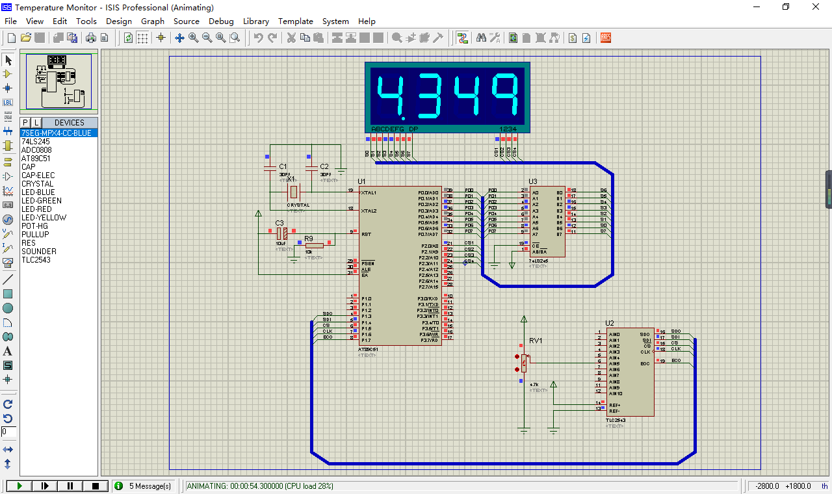This screenshot has height=494, width=832.
Task: Open the Tools menu
Action: point(86,21)
